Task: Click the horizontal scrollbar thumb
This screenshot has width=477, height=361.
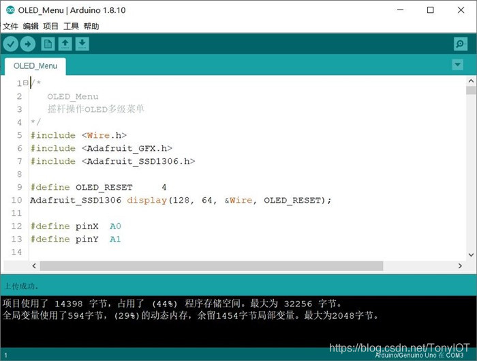Action: pos(211,266)
